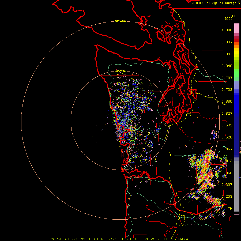Viewport: 241px width, 241px height.
Task: Click the 50 NMI range ring label
Action: tap(120, 71)
